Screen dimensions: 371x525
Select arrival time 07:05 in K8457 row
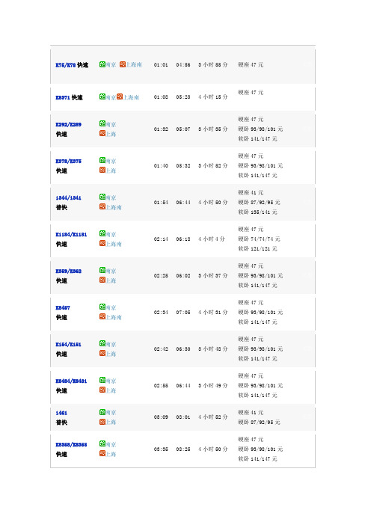tap(183, 313)
